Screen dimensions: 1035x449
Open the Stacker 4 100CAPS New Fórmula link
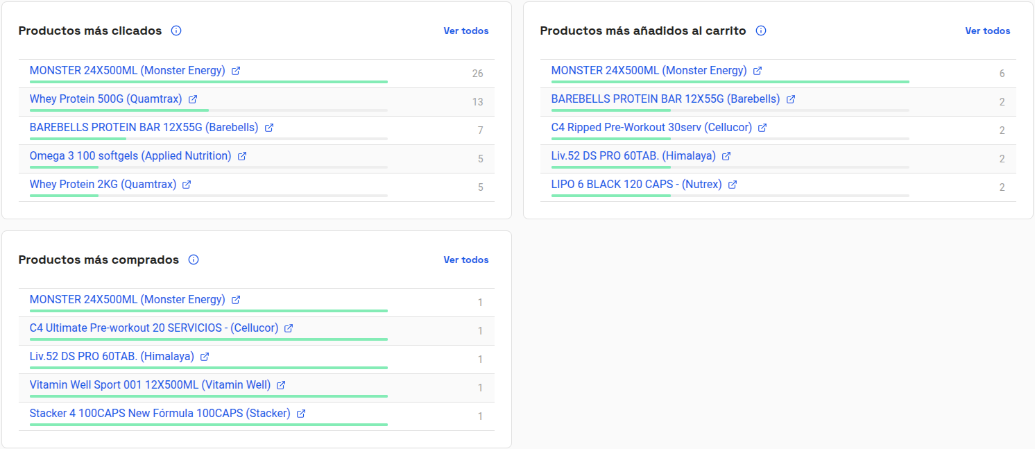coord(160,413)
